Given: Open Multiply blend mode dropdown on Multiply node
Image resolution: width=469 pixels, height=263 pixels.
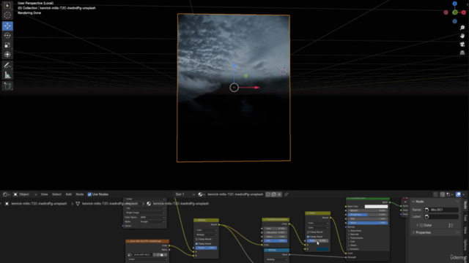Looking at the screenshot, I should [207, 235].
